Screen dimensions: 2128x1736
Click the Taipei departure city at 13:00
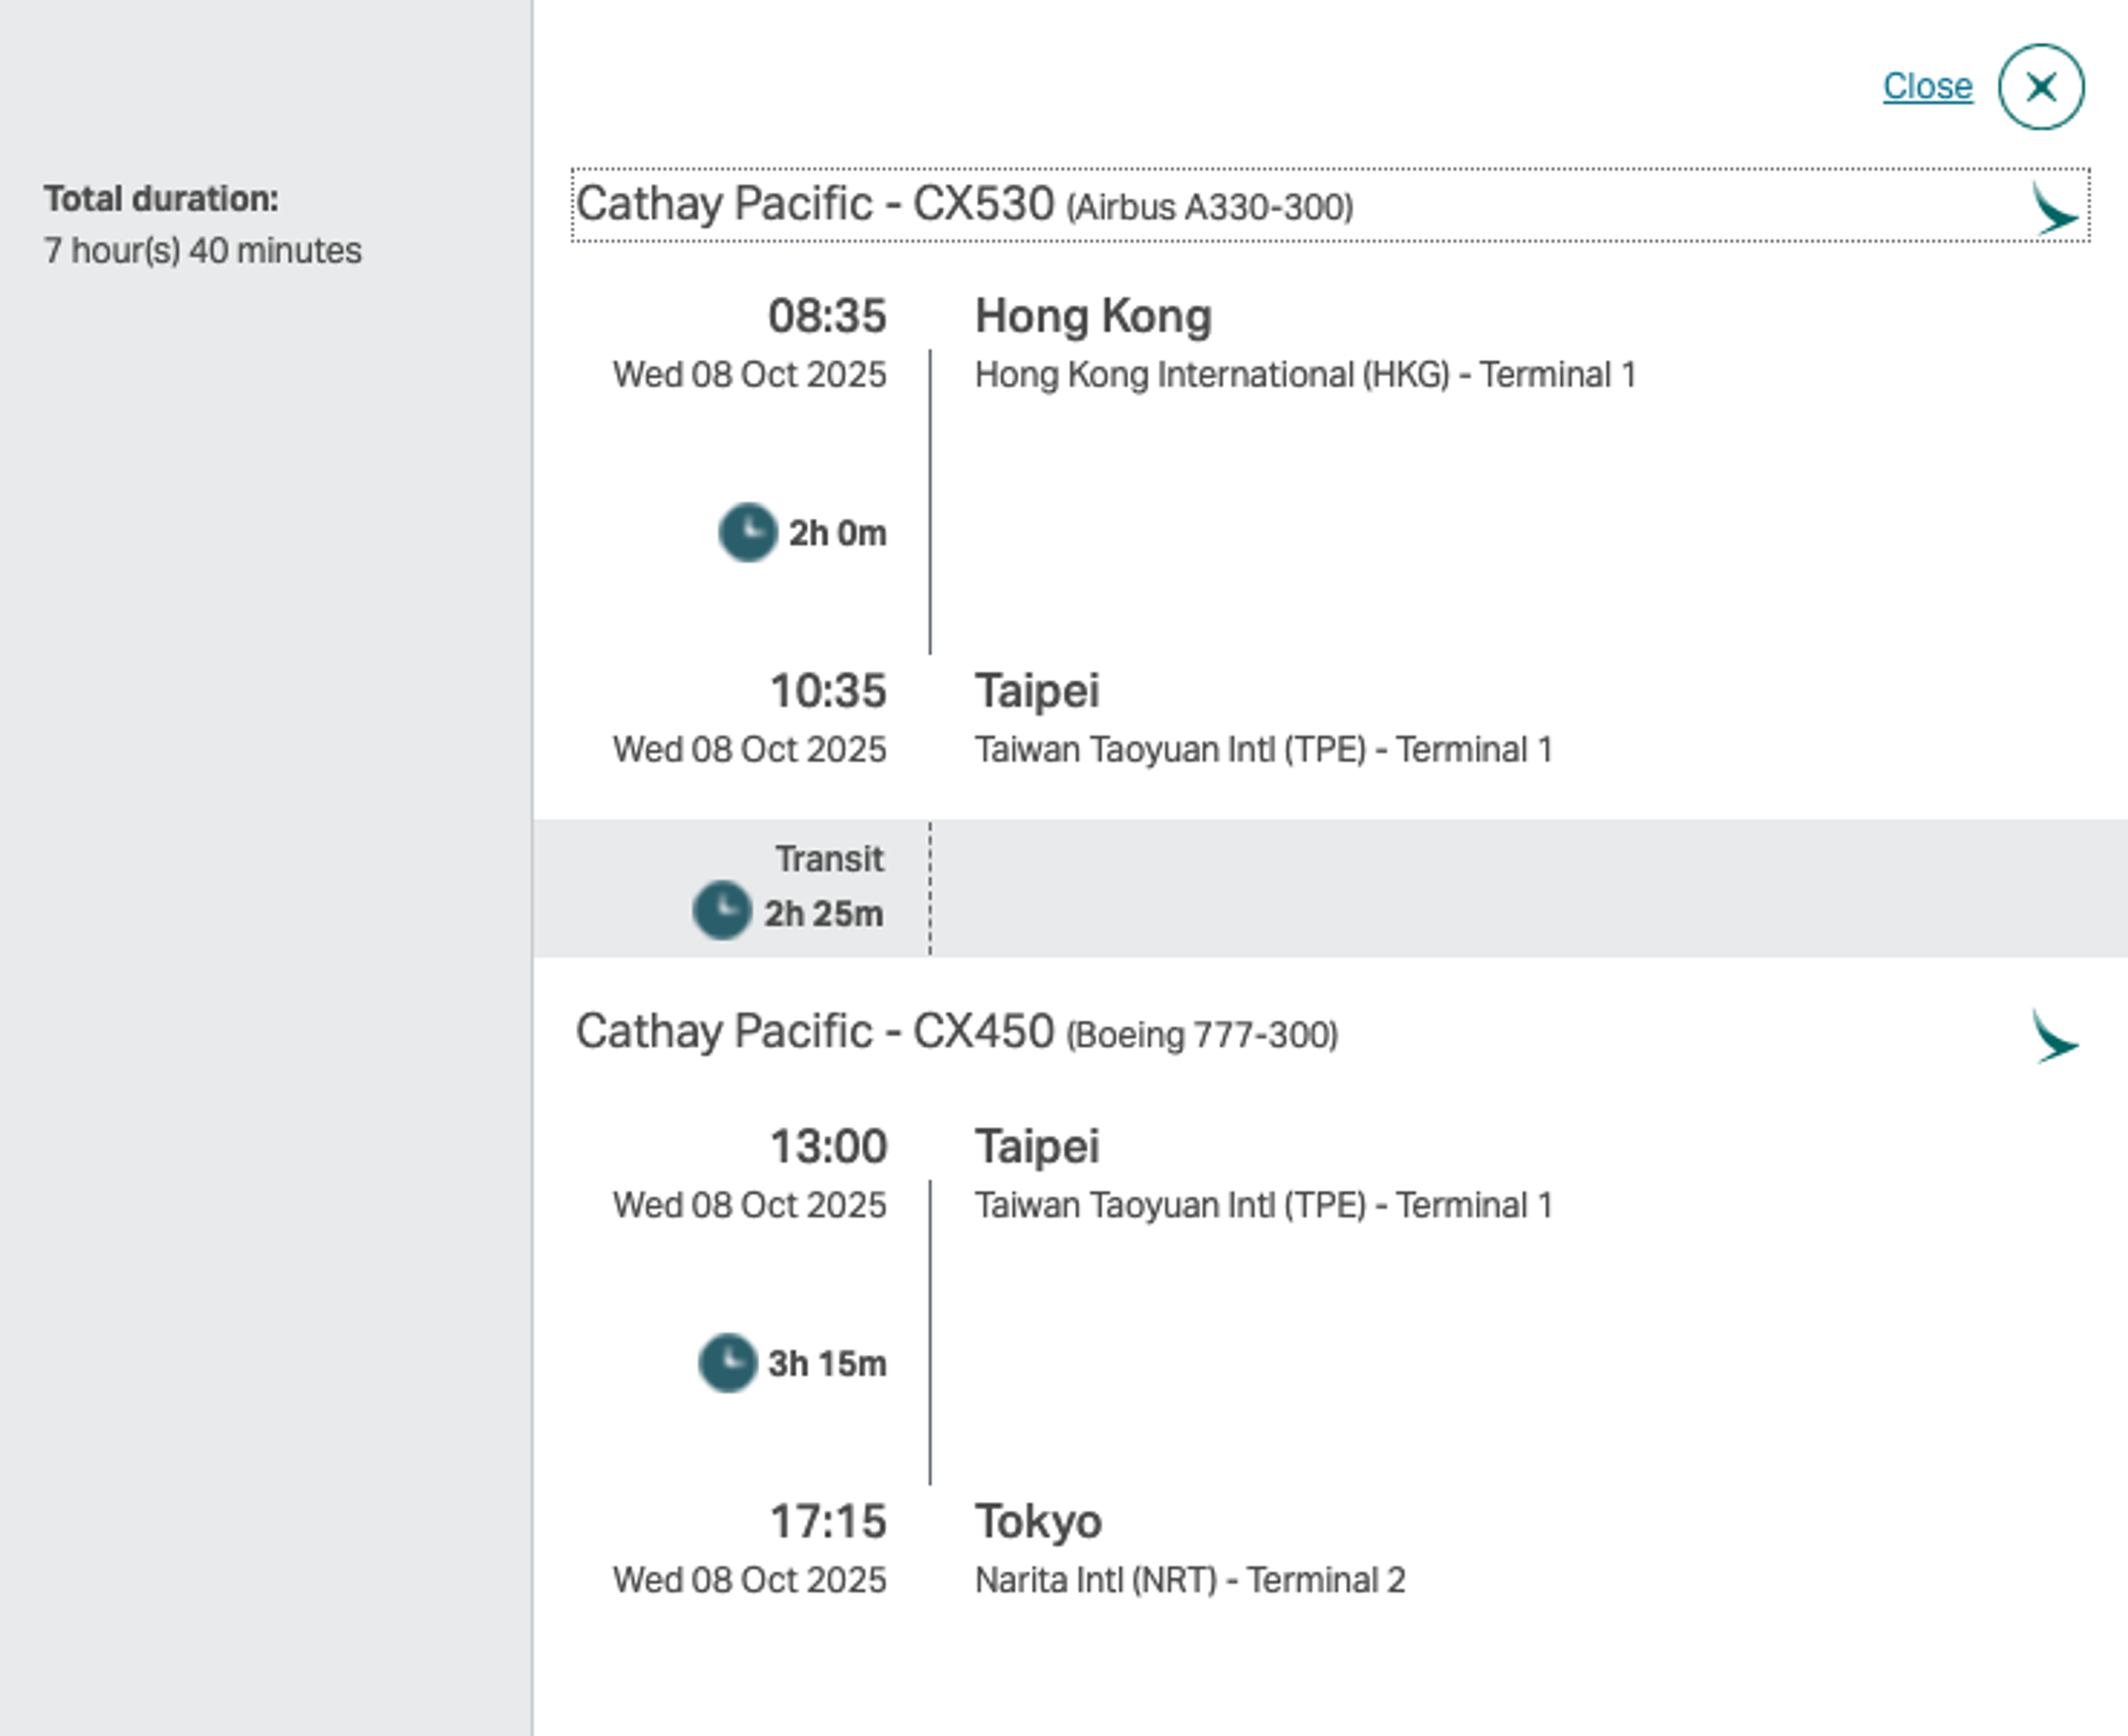(1037, 1147)
